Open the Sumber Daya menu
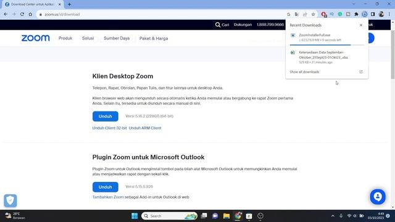The image size is (395, 222). click(117, 38)
